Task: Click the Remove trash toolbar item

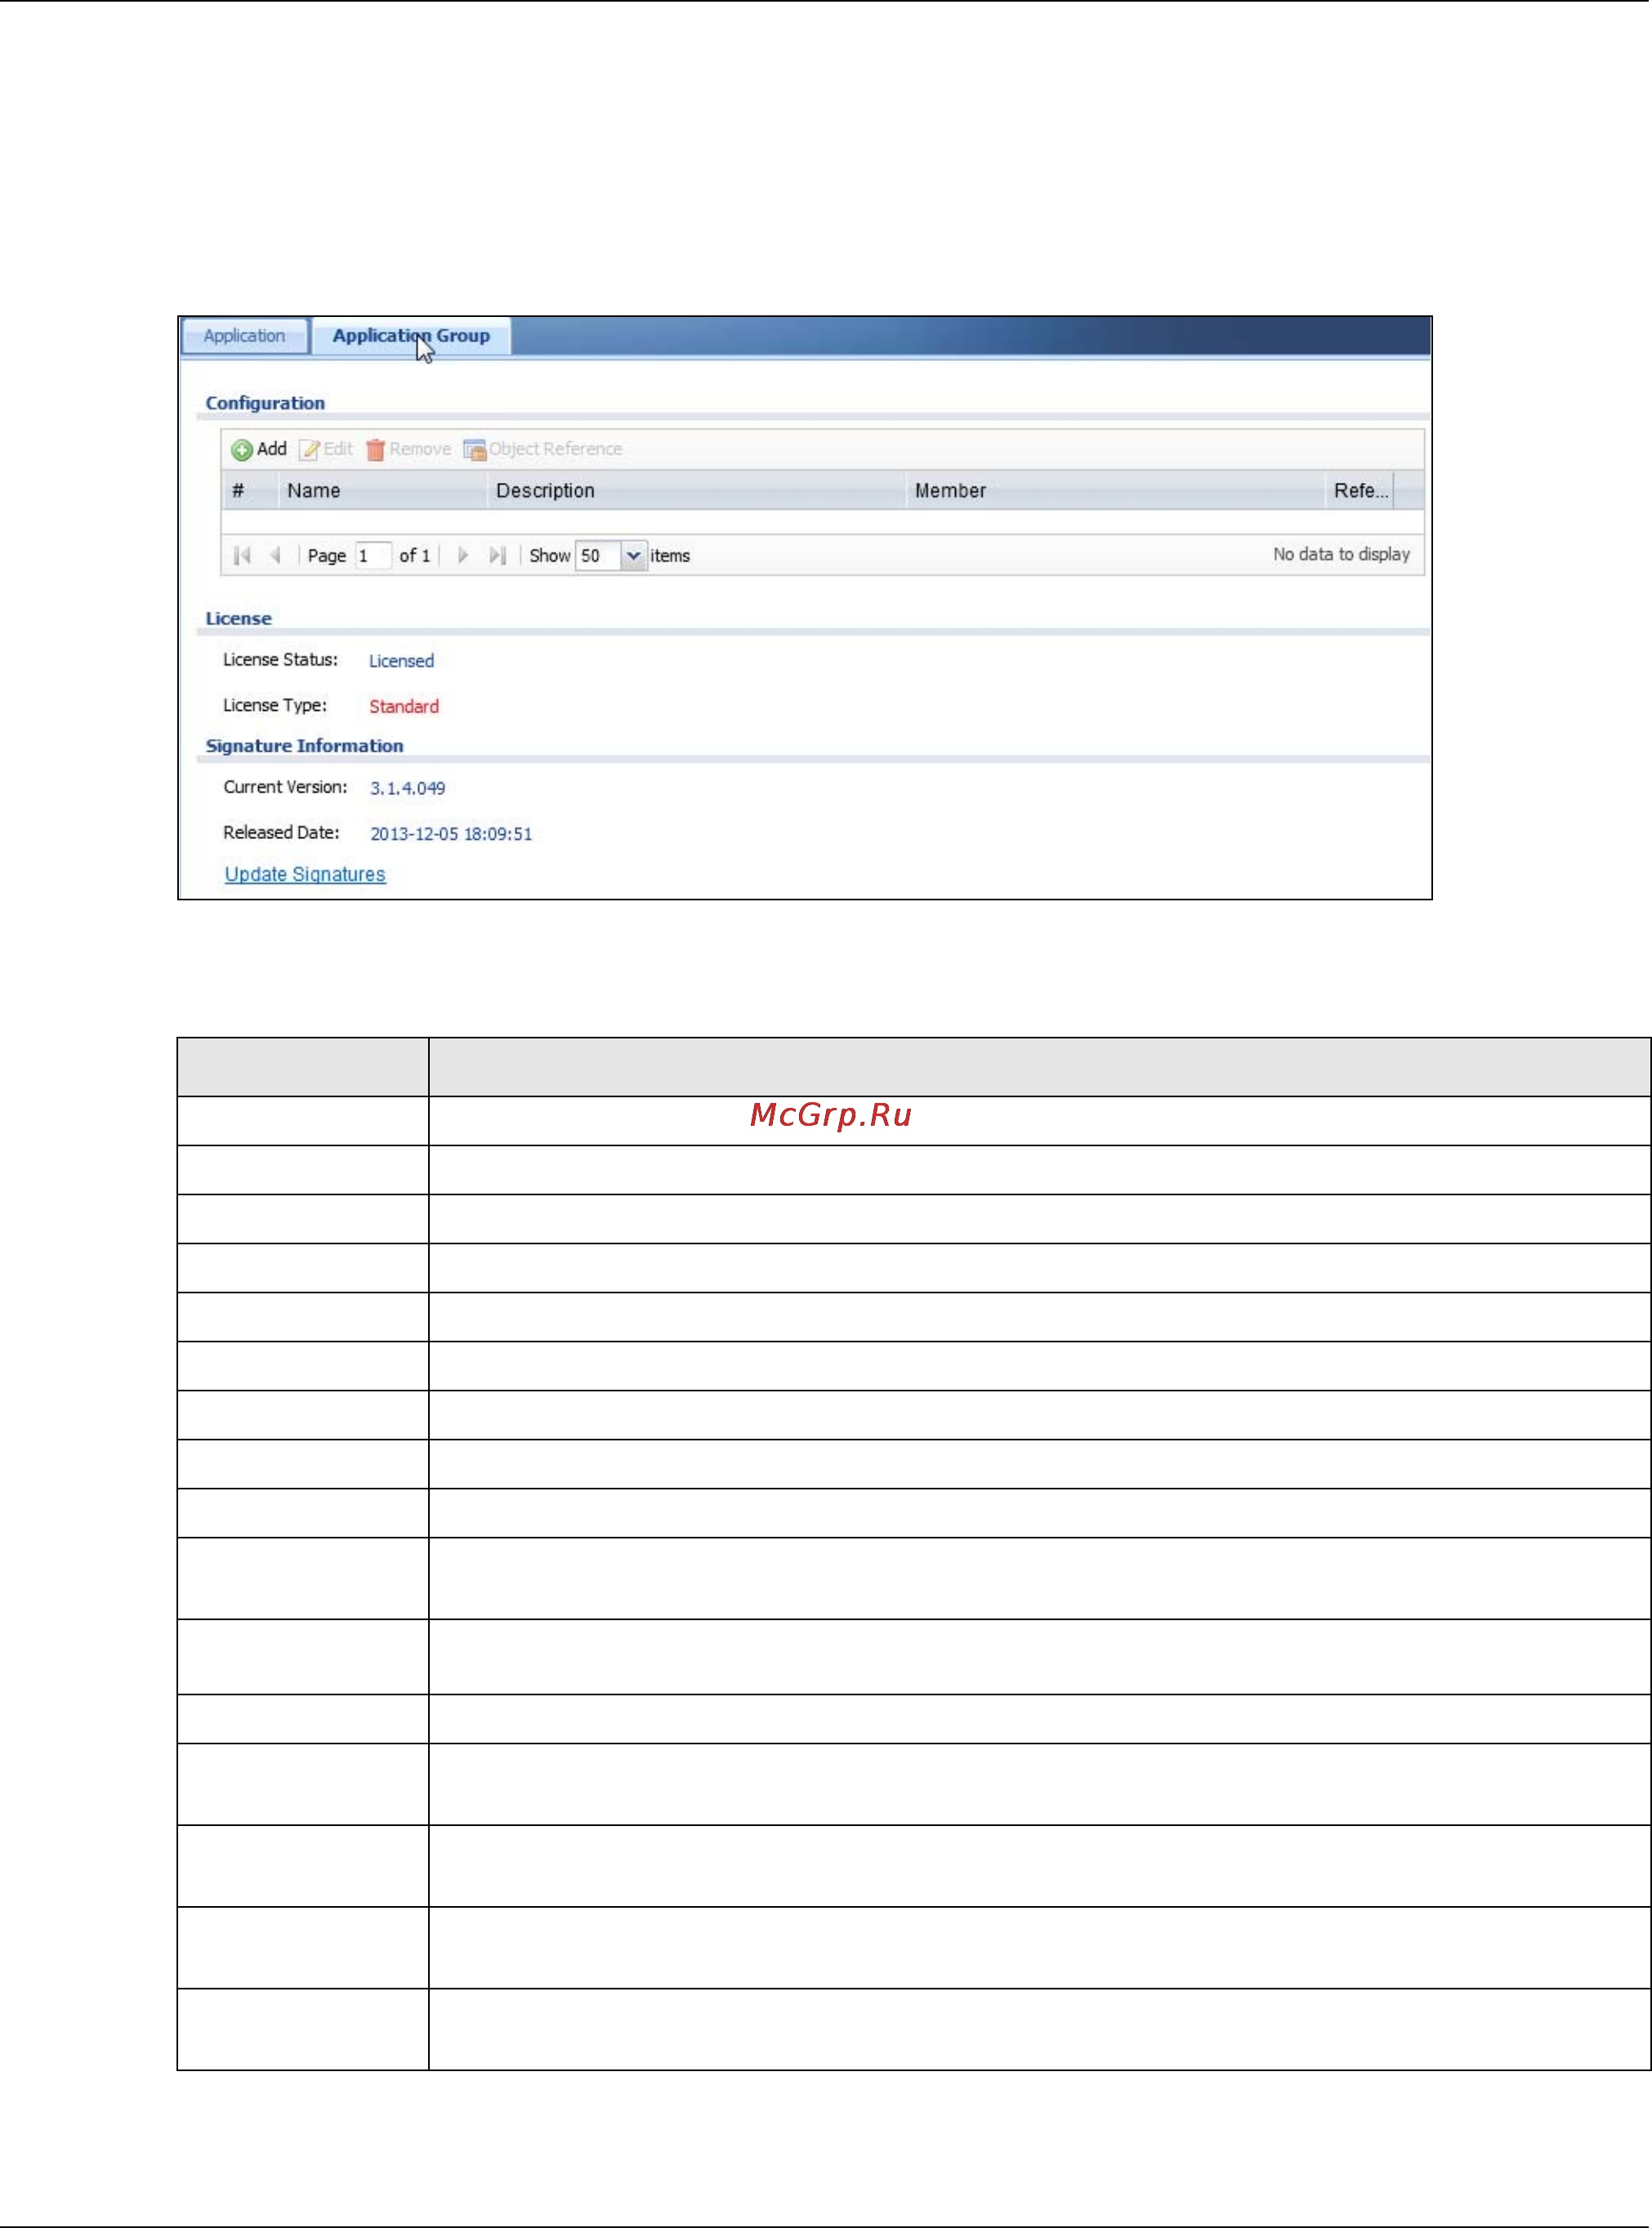Action: point(408,449)
